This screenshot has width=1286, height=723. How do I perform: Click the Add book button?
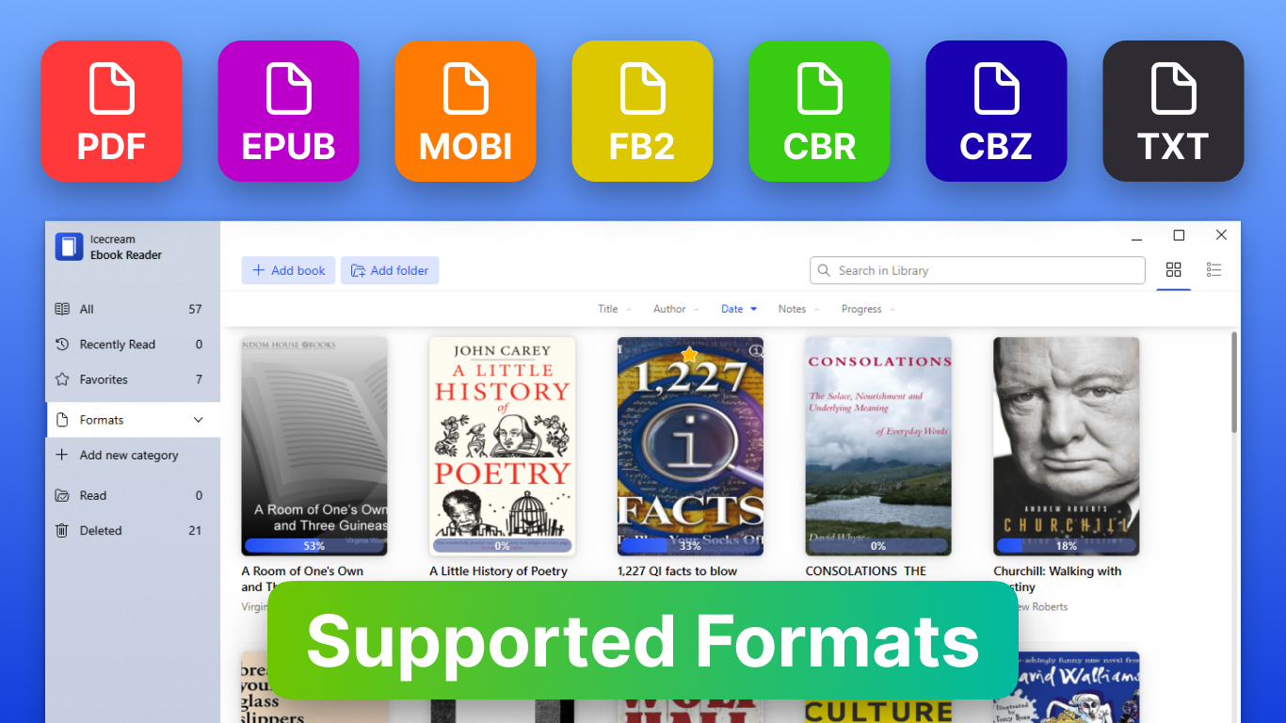click(x=288, y=270)
